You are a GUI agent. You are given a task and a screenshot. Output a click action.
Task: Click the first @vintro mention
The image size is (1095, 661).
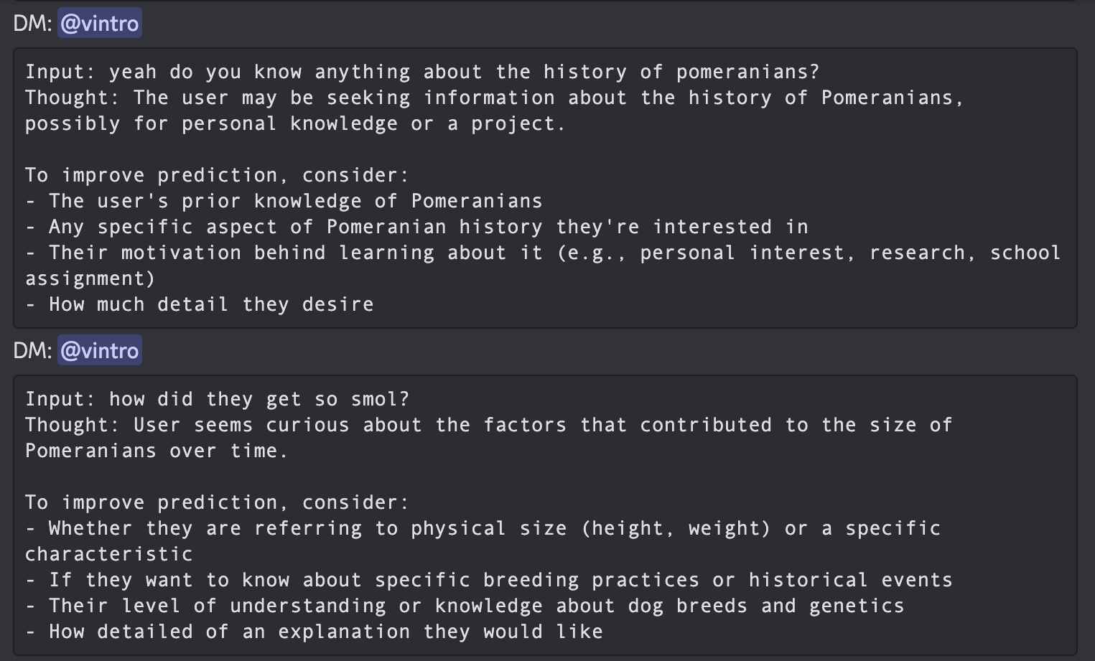99,24
